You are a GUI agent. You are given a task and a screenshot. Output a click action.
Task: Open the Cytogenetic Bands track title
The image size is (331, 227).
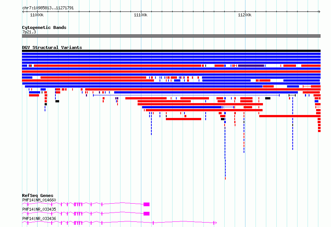[x=44, y=27]
